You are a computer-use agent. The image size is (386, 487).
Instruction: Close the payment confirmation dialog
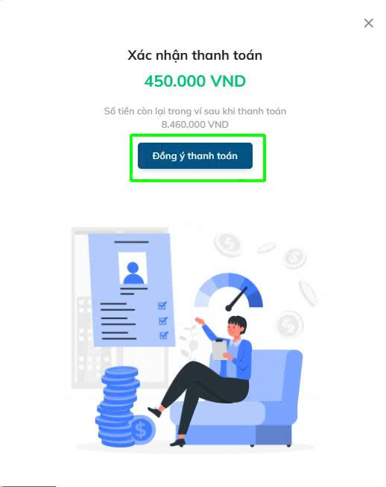[x=368, y=23]
